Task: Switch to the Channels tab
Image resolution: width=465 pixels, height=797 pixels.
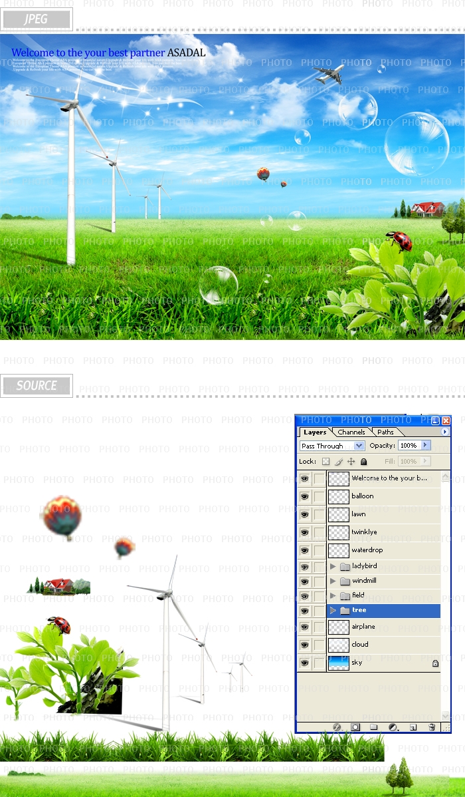Action: click(x=351, y=432)
